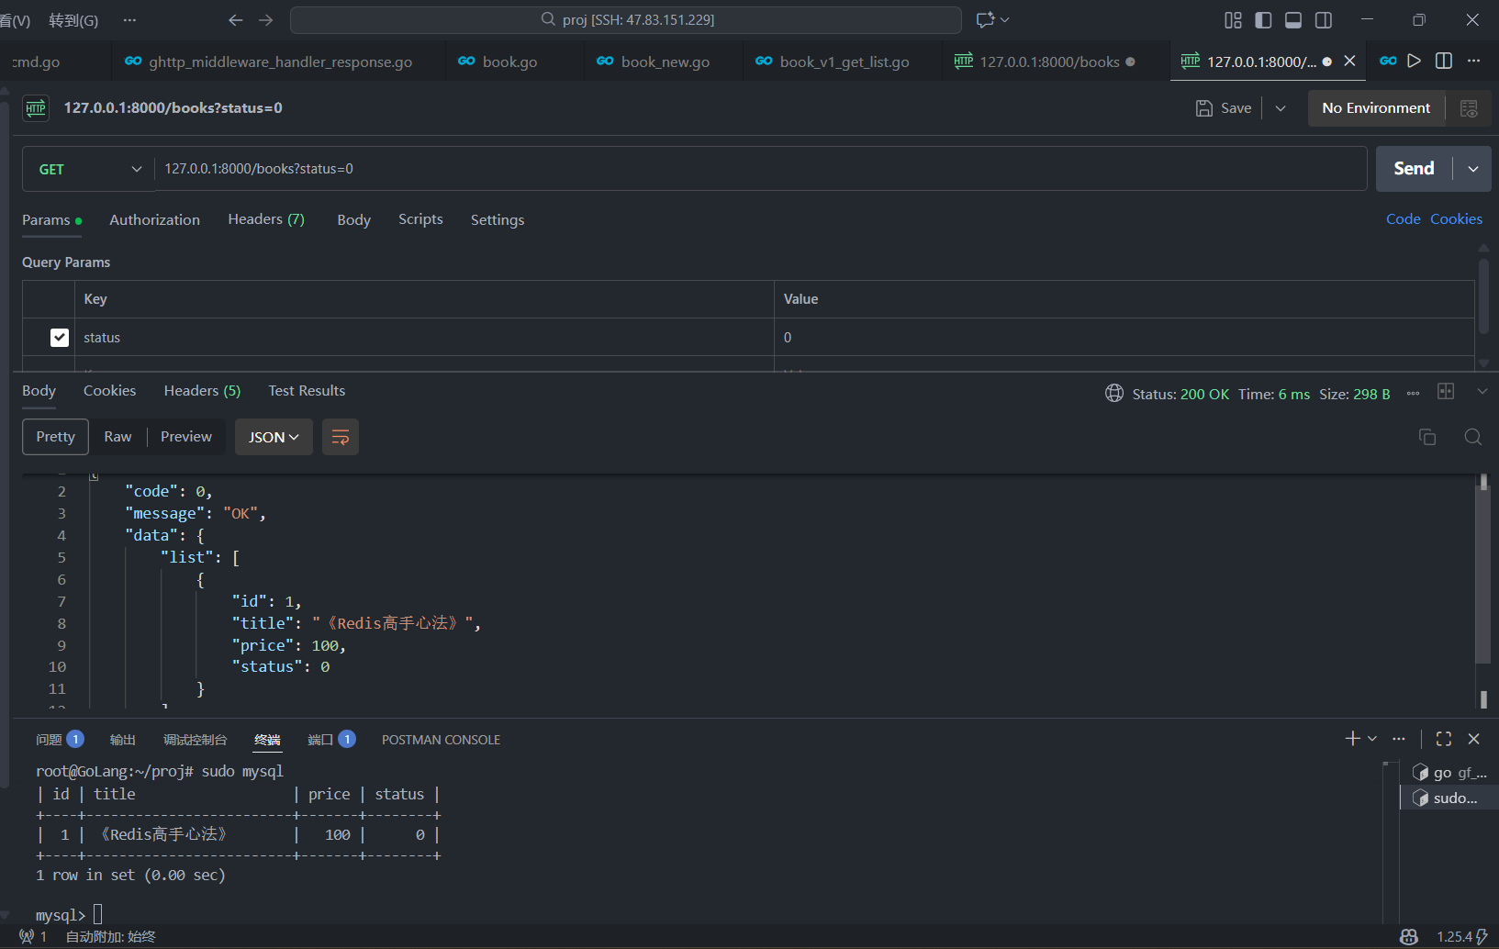Click the Send button
The width and height of the screenshot is (1499, 949).
pos(1414,169)
